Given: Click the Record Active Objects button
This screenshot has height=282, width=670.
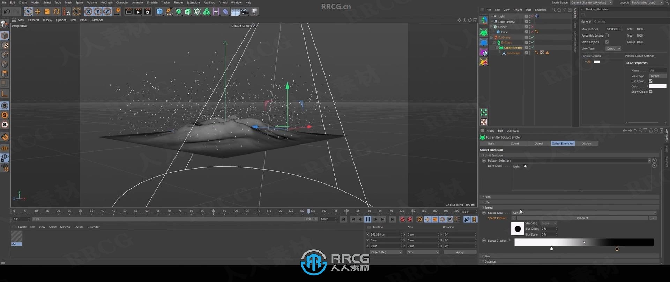Looking at the screenshot, I should tap(402, 219).
